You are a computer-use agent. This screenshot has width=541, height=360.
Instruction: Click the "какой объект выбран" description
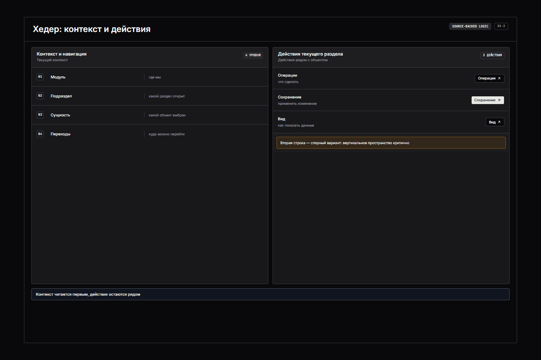click(167, 115)
